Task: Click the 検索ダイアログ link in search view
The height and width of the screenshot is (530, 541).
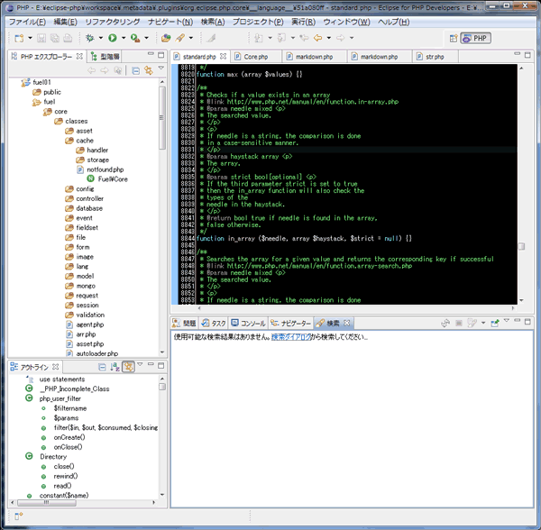Action: point(291,337)
